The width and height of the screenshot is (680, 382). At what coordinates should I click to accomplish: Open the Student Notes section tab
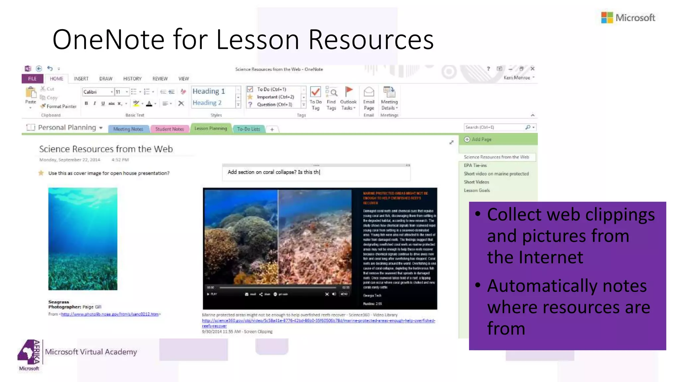point(170,129)
